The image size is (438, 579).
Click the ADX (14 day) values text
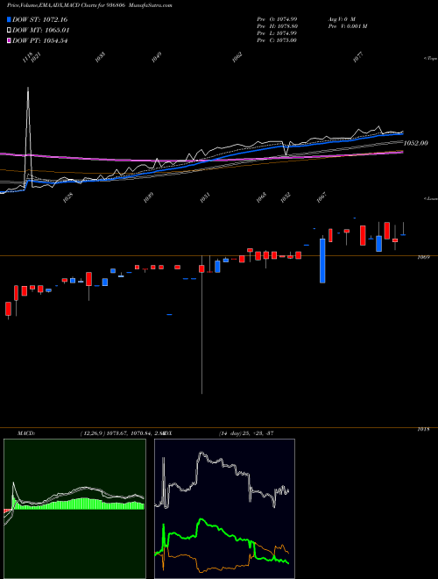pos(246,433)
